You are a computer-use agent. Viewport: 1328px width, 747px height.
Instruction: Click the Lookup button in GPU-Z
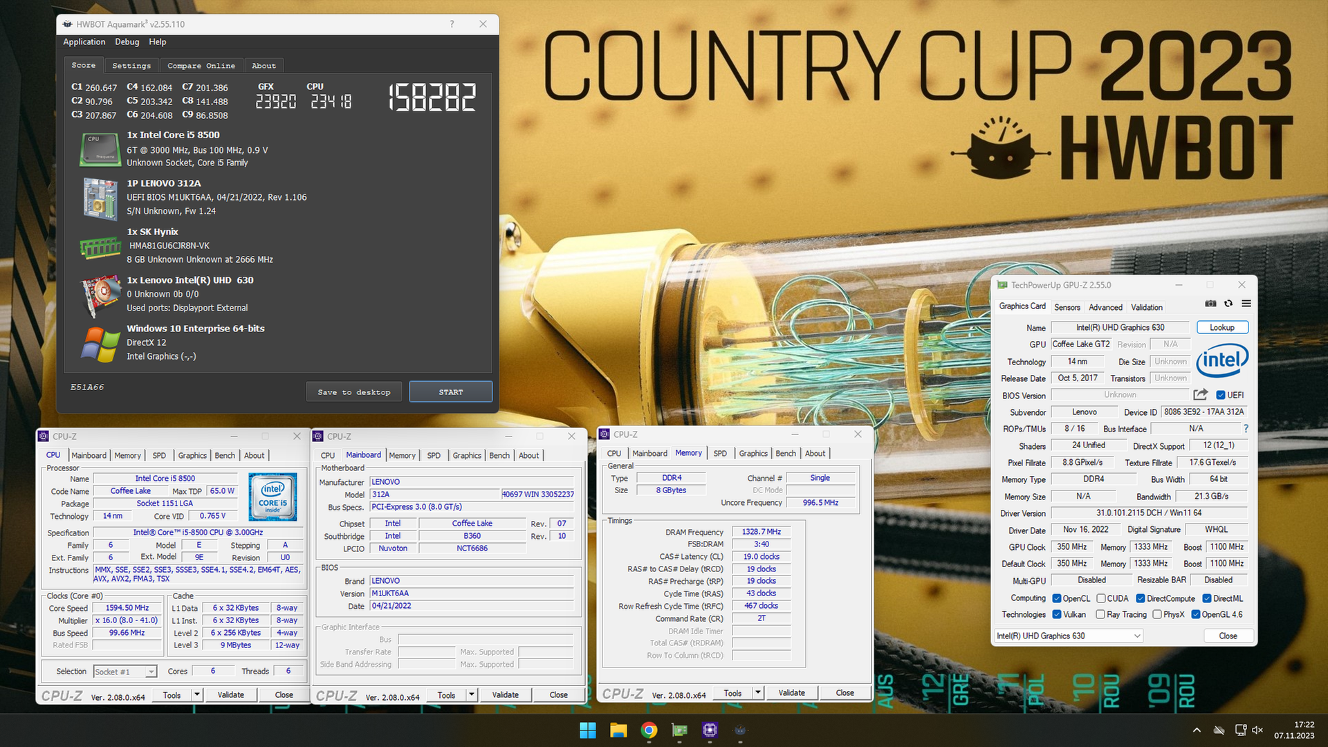pos(1222,327)
